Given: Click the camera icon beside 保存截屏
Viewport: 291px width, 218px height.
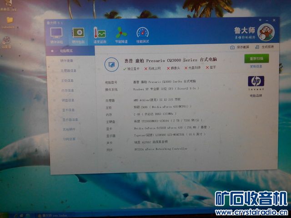Looking at the screenshot, I should click(232, 47).
